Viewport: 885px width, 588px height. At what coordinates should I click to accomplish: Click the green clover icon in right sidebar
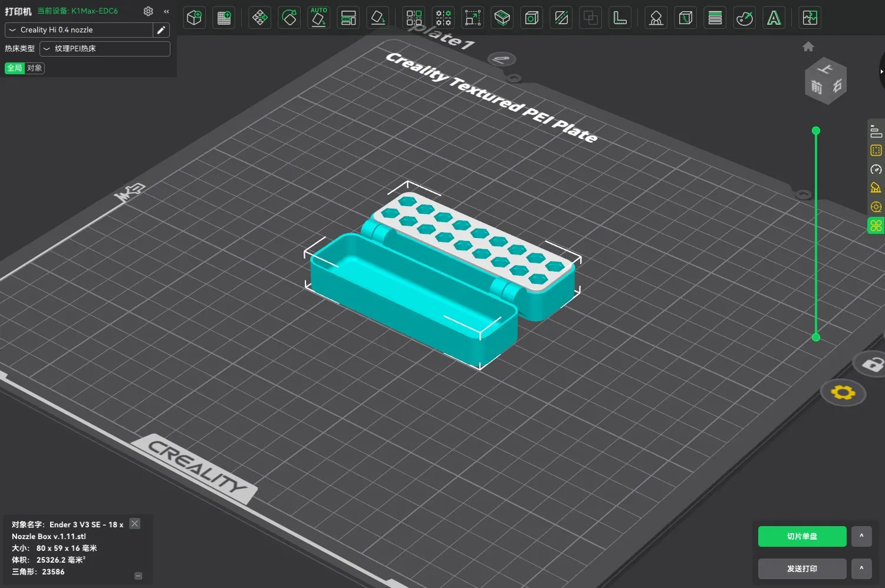876,226
